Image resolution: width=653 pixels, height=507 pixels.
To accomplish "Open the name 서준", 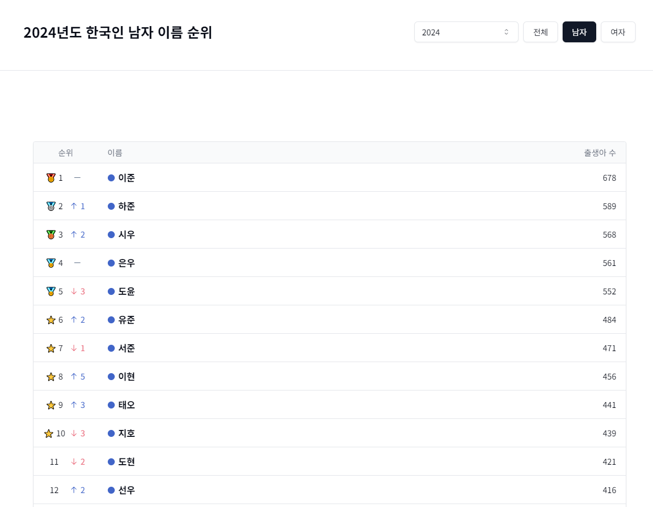I will pyautogui.click(x=126, y=348).
